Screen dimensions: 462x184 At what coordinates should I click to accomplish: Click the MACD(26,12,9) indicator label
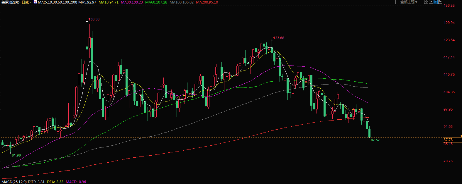[x=13, y=182]
